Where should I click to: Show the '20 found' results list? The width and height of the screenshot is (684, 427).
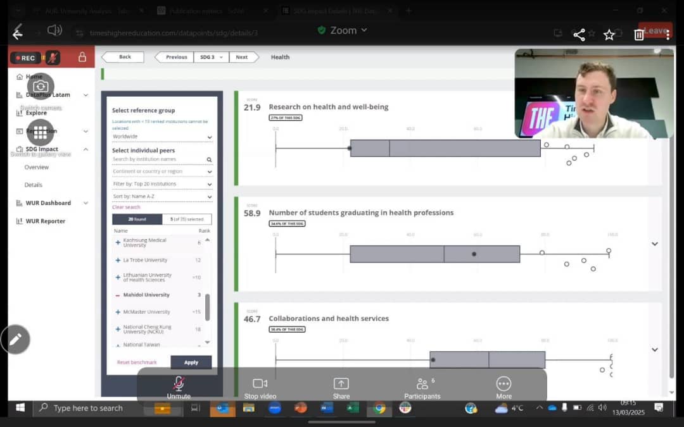pyautogui.click(x=137, y=219)
